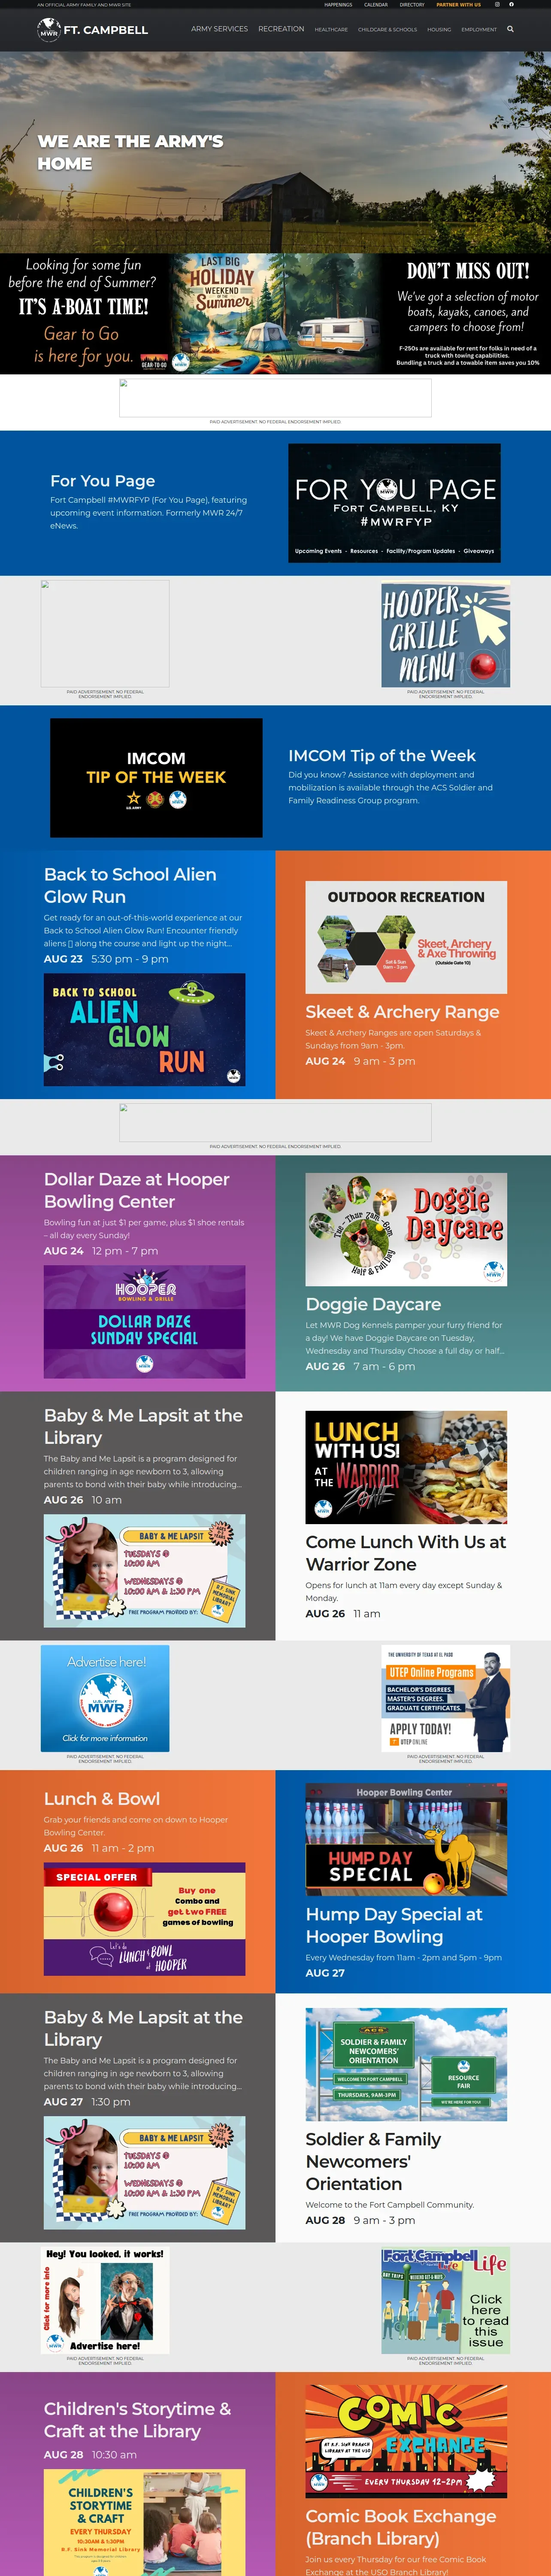The image size is (551, 2576).
Task: Open Aug 27 Baby & Me Lapsit title
Action: pos(143,2028)
